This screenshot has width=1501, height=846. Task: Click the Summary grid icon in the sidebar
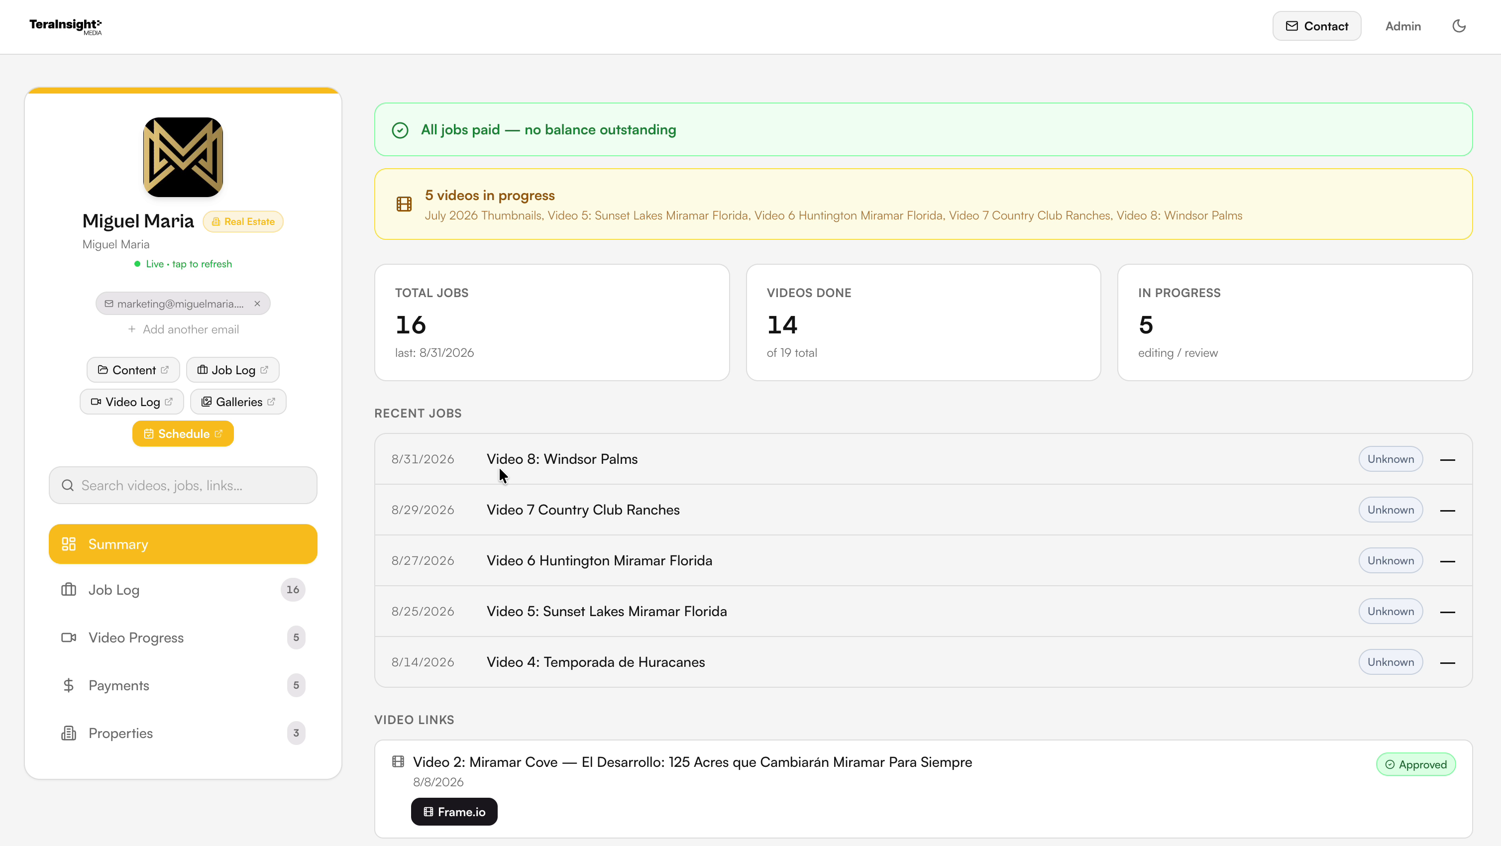(x=69, y=544)
